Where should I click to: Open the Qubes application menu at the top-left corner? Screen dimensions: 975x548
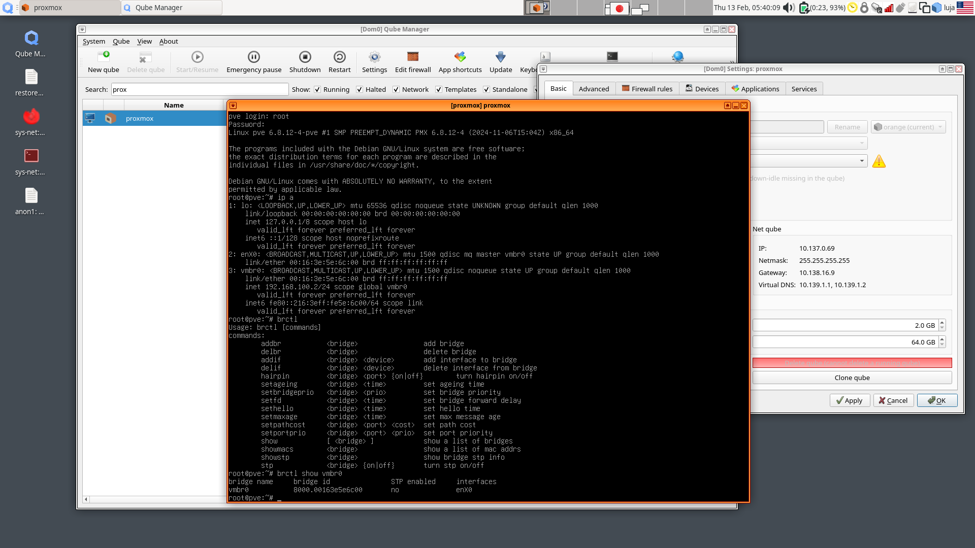click(8, 8)
